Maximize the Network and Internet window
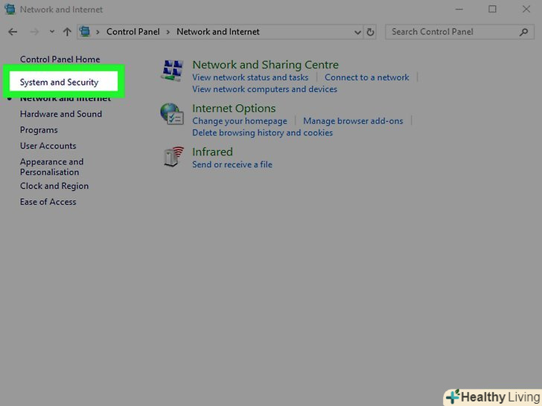The height and width of the screenshot is (406, 542). click(492, 10)
